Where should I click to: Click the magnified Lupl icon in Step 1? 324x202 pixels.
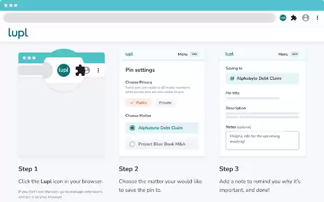pyautogui.click(x=63, y=70)
